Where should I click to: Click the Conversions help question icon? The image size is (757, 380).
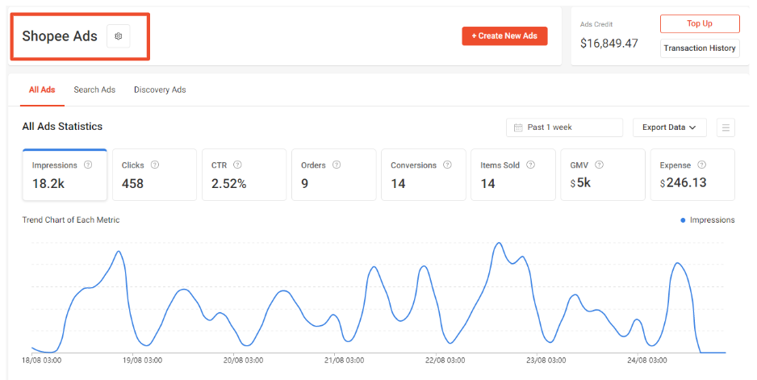coord(447,165)
